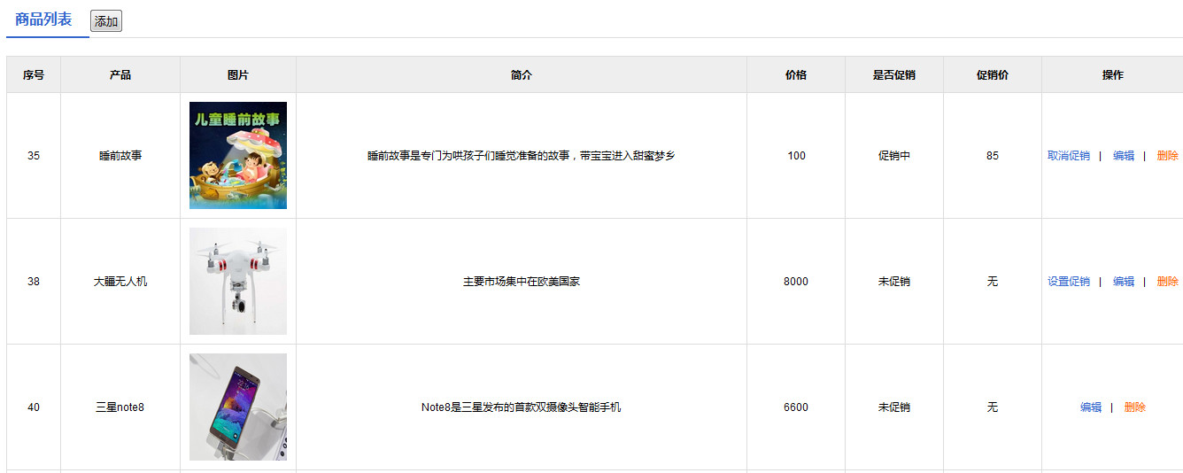
Task: Click the 添加 button
Action: point(106,21)
